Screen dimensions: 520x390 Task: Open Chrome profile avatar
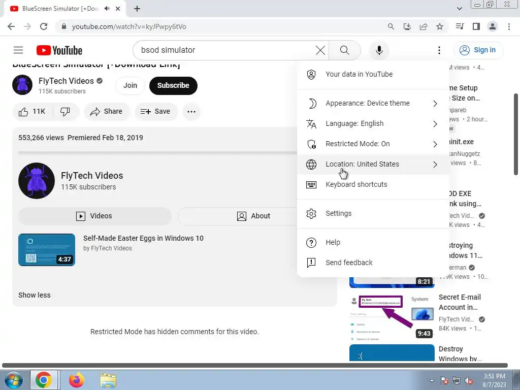point(493,26)
